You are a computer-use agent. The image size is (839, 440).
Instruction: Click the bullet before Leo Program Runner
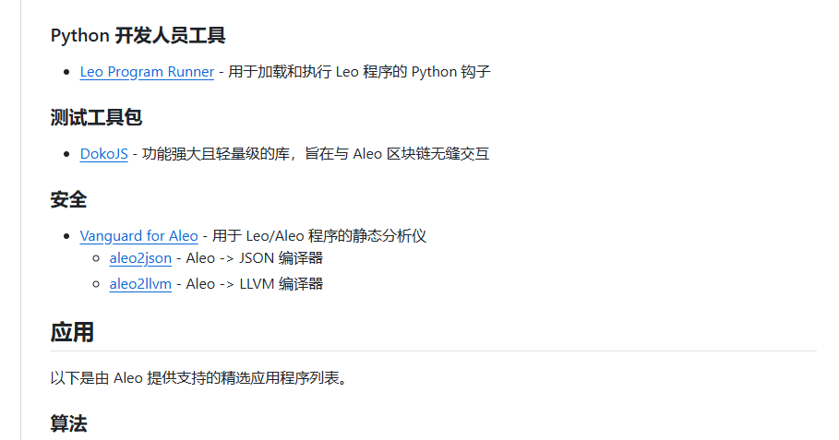66,72
